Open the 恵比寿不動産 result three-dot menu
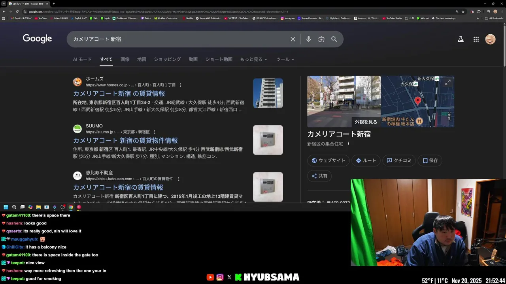 [x=179, y=179]
